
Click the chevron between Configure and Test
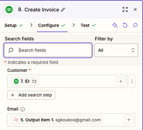(x=74, y=25)
